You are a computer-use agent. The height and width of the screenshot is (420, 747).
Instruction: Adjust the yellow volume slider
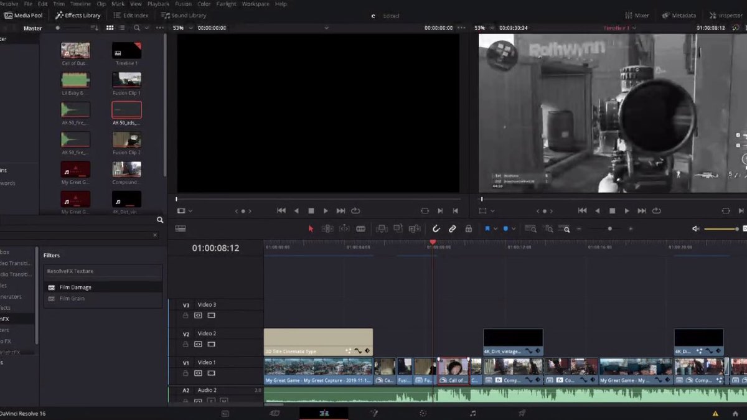721,229
